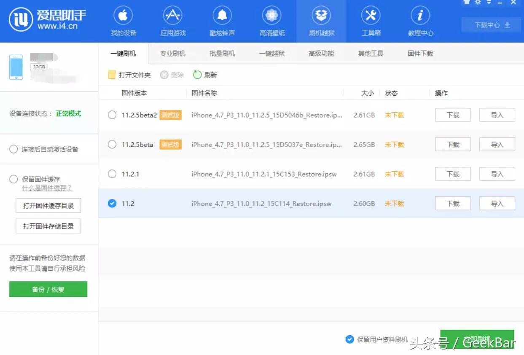This screenshot has width=524, height=355.
Task: Click 下载 for the 11.2 firmware
Action: [452, 203]
